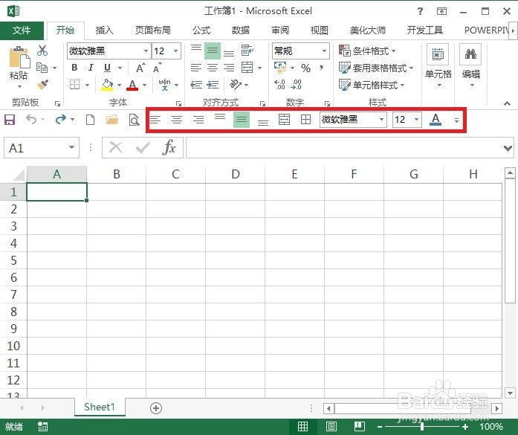518x435 pixels.
Task: Switch to the 审阅 tab
Action: click(x=280, y=30)
